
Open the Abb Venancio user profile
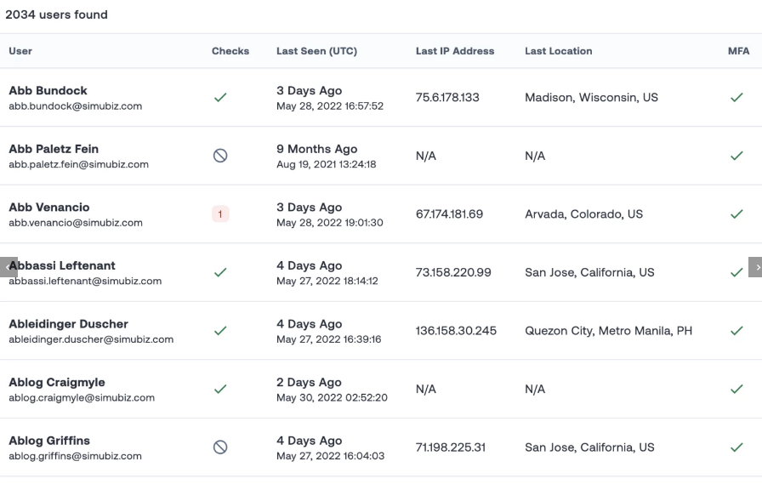pyautogui.click(x=49, y=208)
